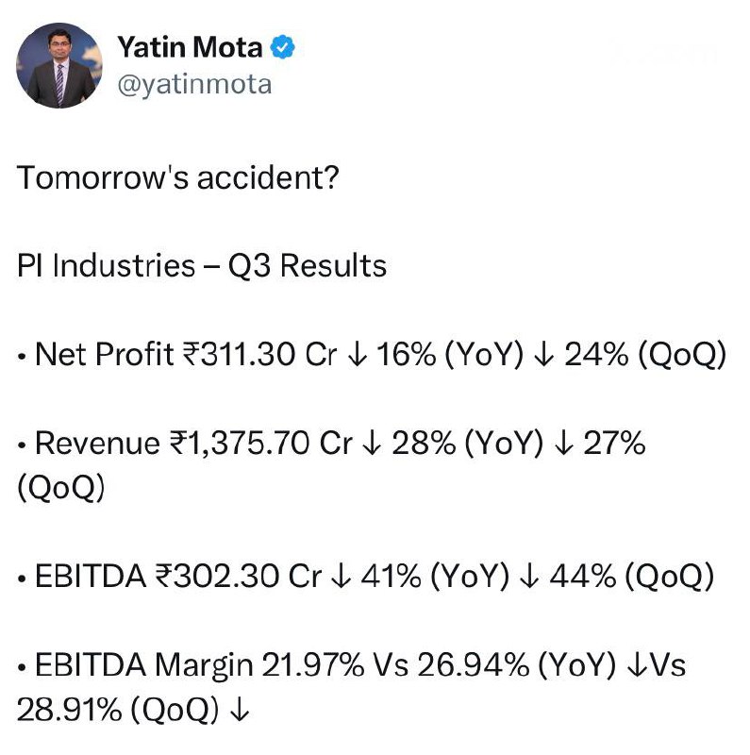Click Yatin Mota's profile picture
This screenshot has width=750, height=755.
coord(60,65)
